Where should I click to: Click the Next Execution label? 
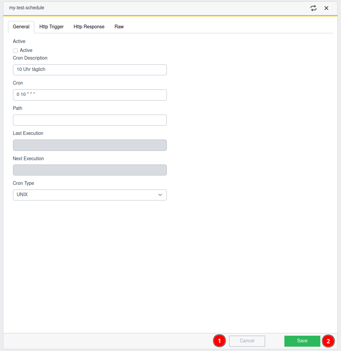point(28,159)
